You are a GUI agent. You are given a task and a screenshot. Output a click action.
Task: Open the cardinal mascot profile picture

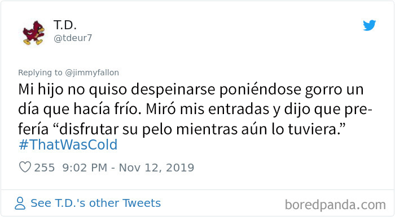pos(34,33)
